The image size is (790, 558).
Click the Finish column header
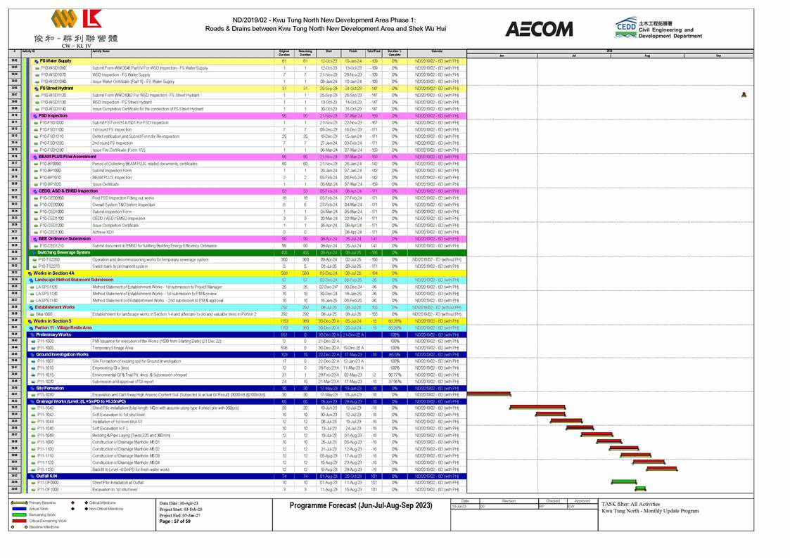tap(353, 52)
